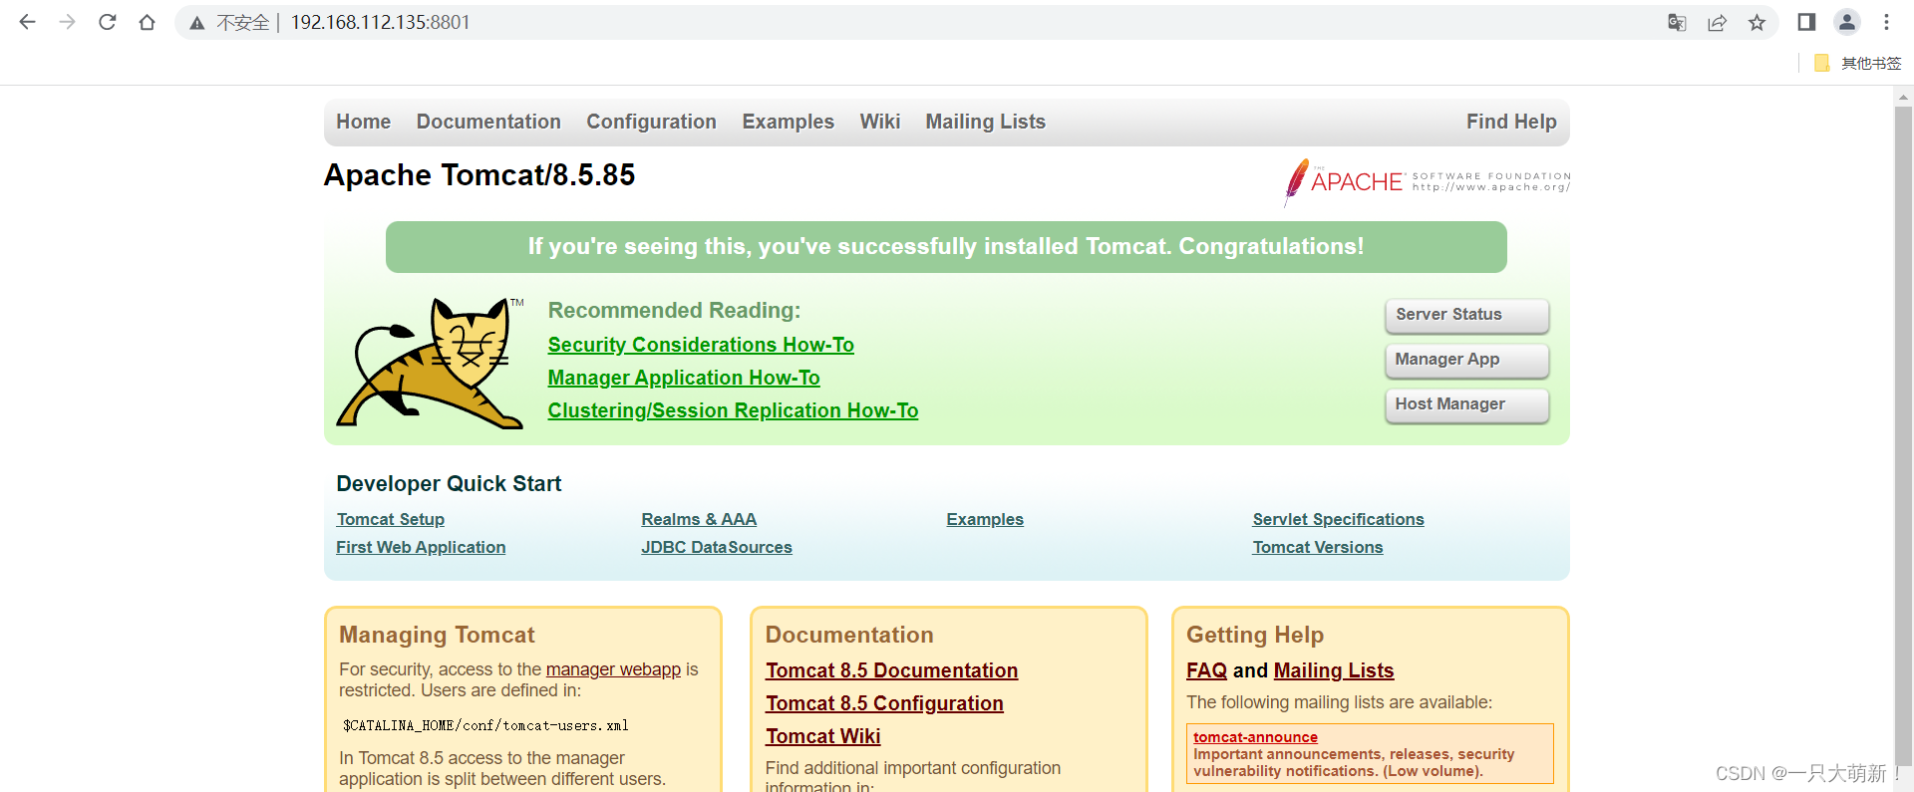Open Security Considerations How-To link
This screenshot has width=1914, height=792.
click(x=701, y=345)
